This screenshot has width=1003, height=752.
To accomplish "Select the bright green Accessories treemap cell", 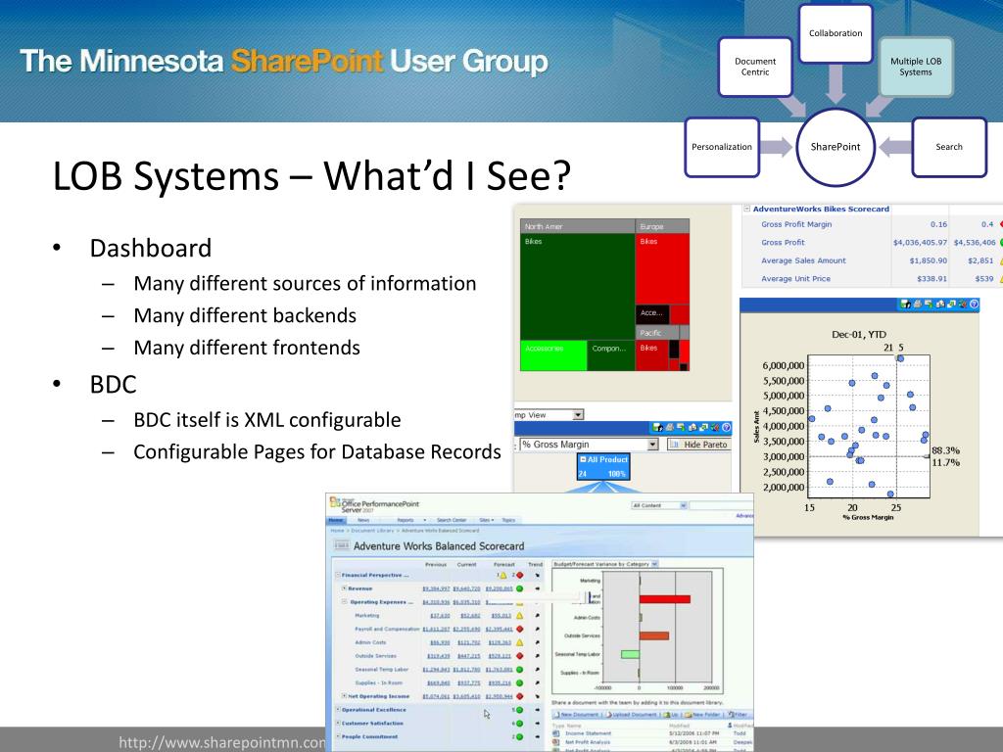I will (x=553, y=355).
